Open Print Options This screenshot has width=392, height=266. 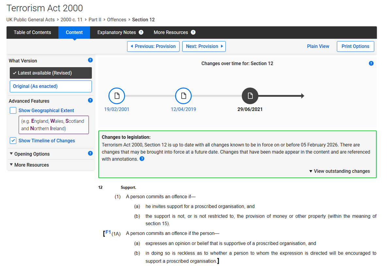tap(355, 46)
